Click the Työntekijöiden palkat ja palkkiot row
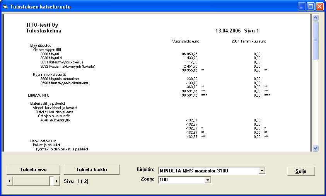Viewport: 326px width, 196px height. (62, 149)
